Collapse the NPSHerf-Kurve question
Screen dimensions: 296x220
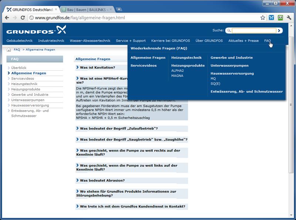[x=102, y=80]
